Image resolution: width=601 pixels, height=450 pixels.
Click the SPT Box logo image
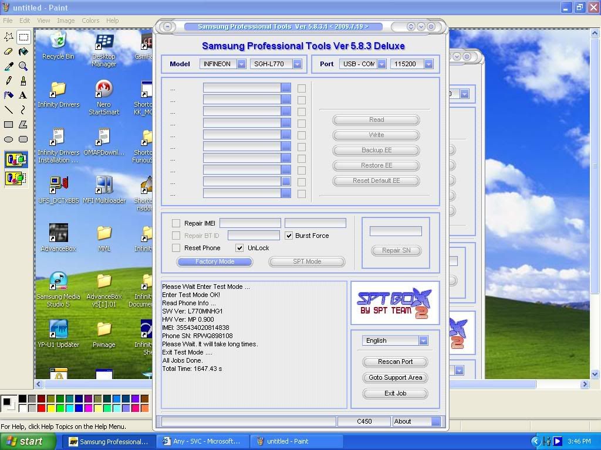pyautogui.click(x=395, y=303)
